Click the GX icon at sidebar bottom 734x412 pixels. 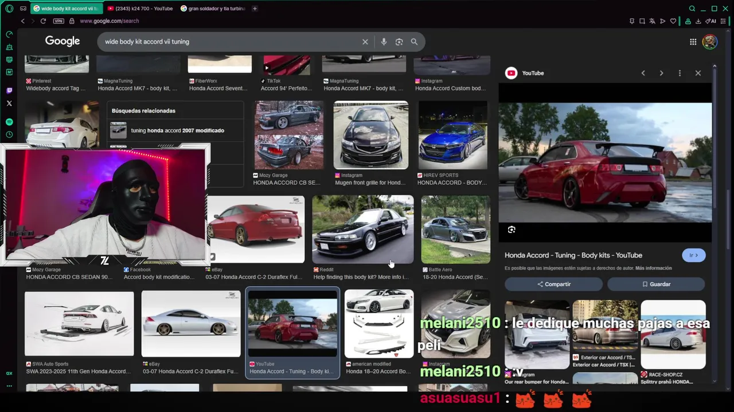click(9, 373)
